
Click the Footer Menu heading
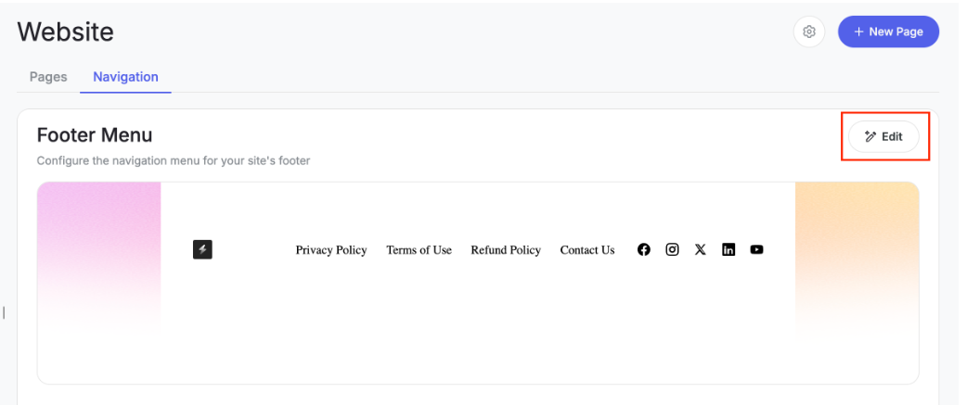click(x=95, y=135)
